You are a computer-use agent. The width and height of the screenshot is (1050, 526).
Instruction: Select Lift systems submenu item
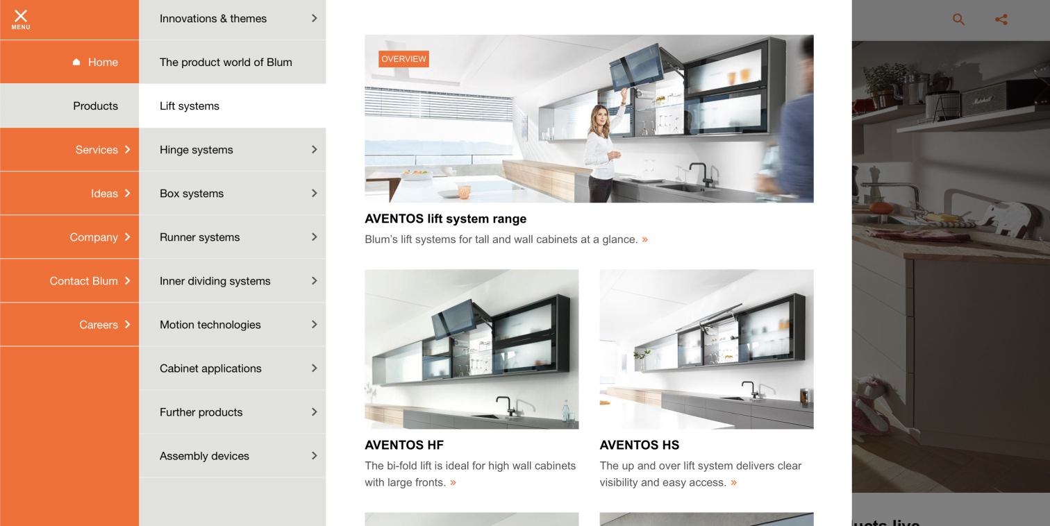[232, 105]
